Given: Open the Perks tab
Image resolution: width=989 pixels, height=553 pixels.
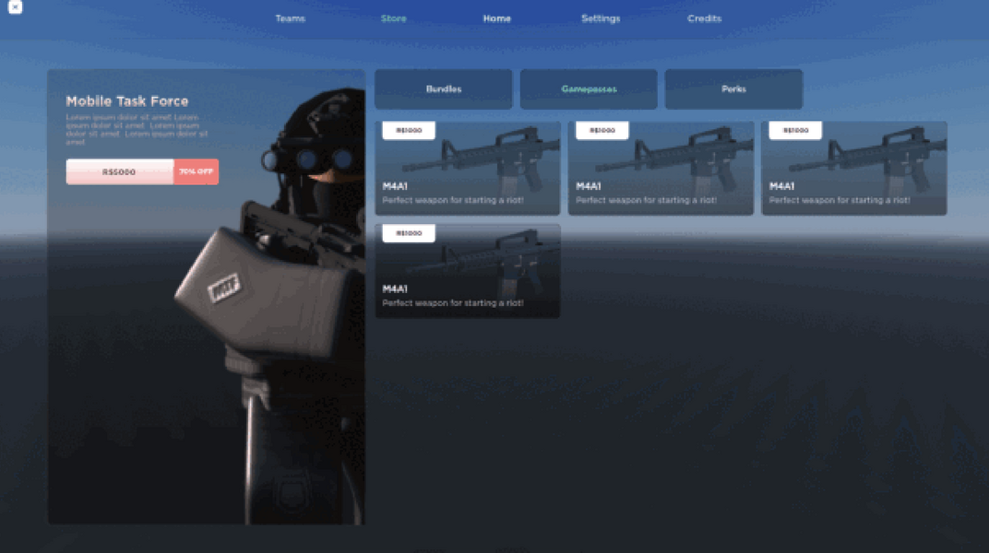Looking at the screenshot, I should tap(733, 89).
